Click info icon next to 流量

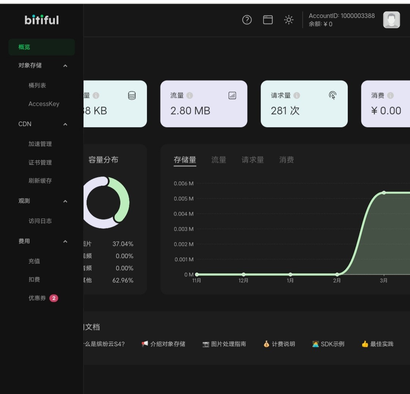pos(189,95)
